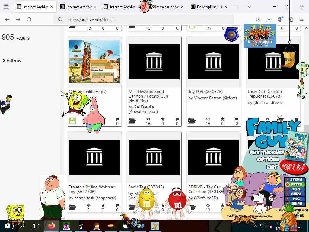This screenshot has width=309, height=232.
Task: Click the software floppy icon on G.I. Joe card
Action: point(72,121)
